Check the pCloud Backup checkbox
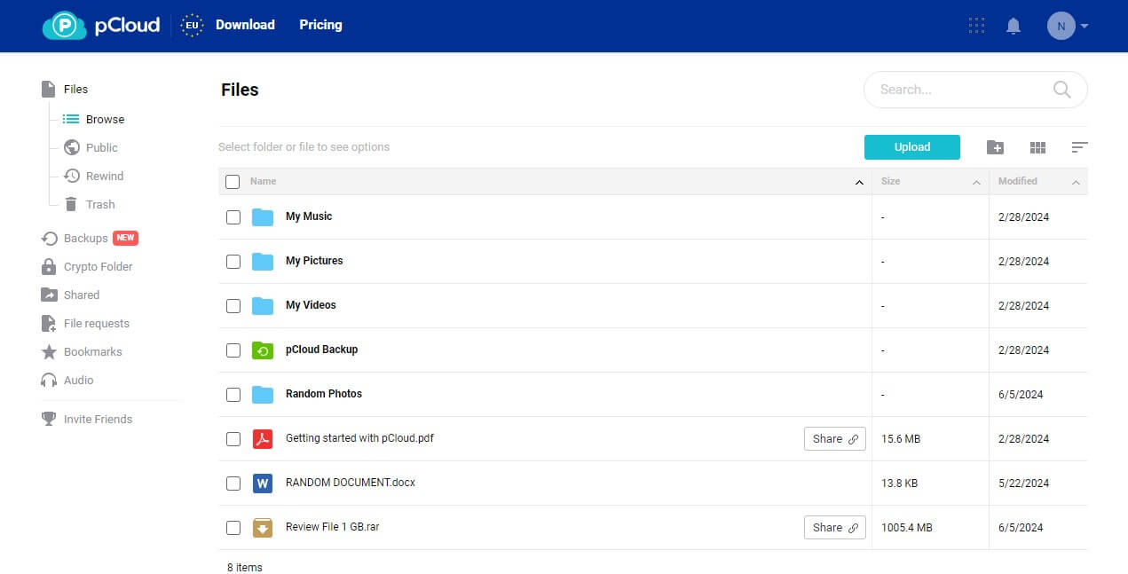 pyautogui.click(x=233, y=350)
